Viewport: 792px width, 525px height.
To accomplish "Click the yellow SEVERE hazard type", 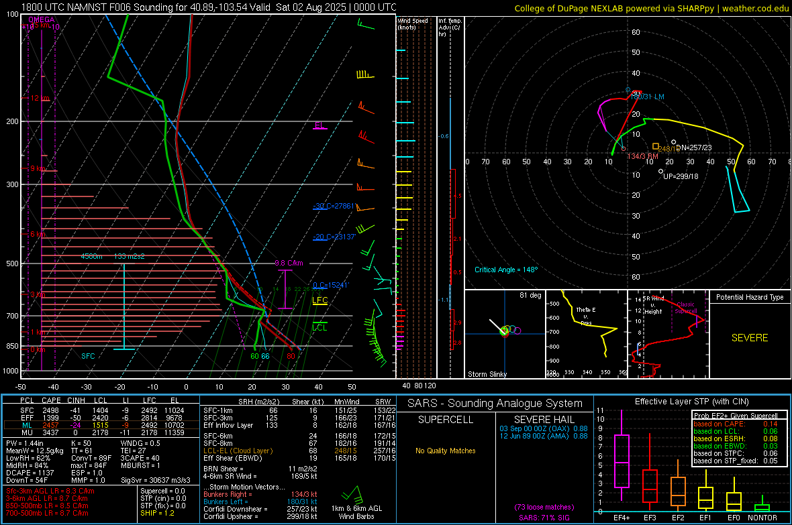I will point(750,338).
